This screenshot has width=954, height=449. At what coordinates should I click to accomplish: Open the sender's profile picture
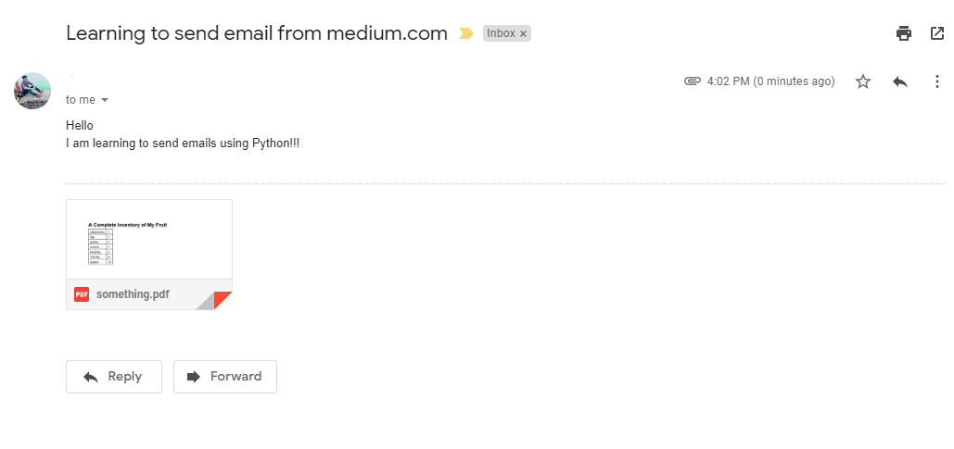(x=32, y=91)
